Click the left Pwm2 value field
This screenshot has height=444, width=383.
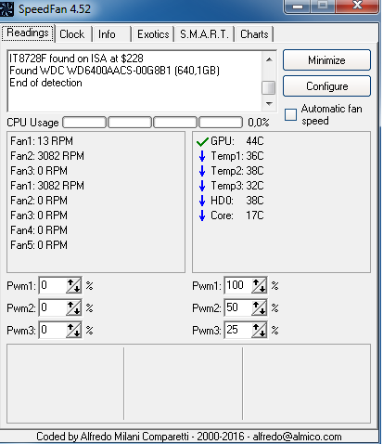coord(53,307)
